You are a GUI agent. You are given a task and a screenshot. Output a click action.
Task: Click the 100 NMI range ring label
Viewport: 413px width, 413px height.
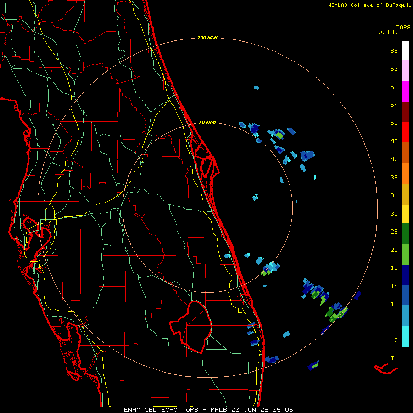[x=207, y=38]
